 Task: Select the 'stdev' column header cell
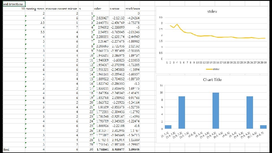101,8
